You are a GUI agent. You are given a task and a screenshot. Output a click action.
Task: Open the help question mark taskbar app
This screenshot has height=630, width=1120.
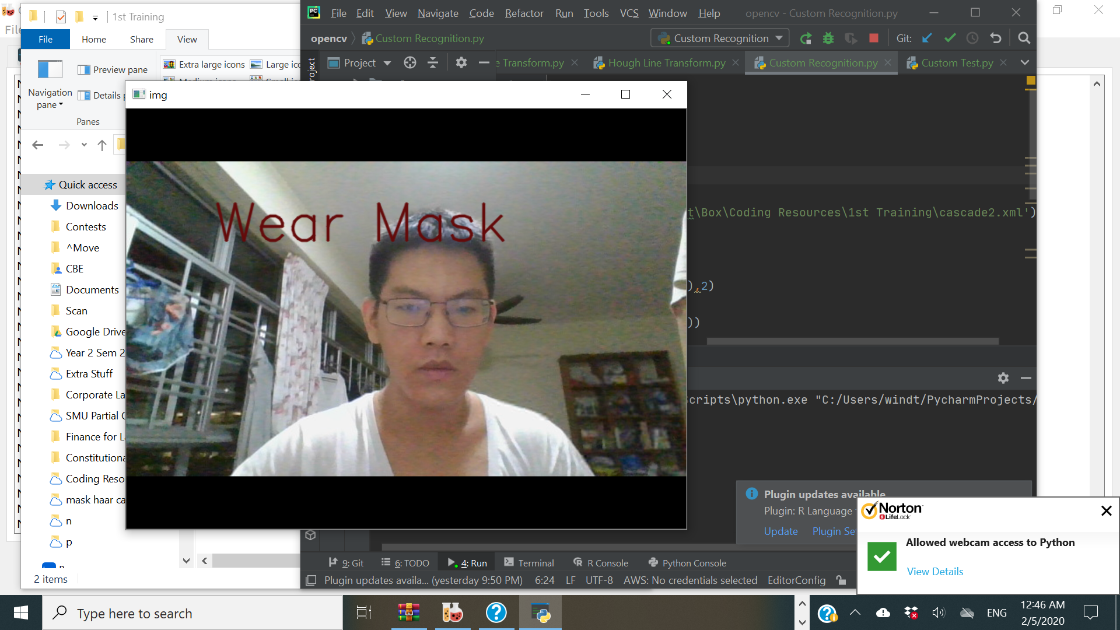coord(496,613)
